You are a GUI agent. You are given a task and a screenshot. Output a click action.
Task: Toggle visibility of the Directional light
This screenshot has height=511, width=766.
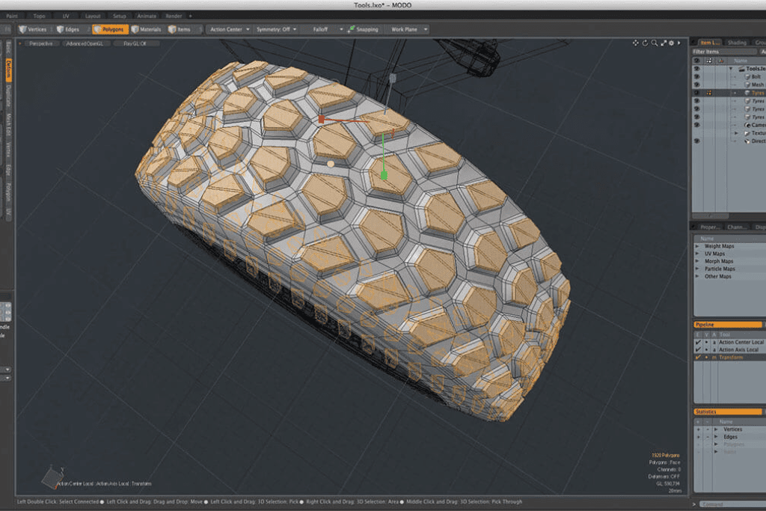click(696, 141)
